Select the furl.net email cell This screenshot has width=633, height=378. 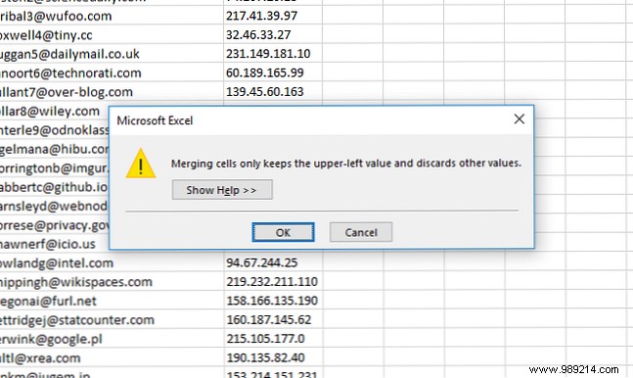pos(112,301)
